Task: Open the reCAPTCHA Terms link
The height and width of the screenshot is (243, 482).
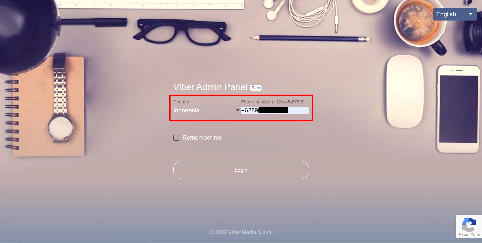Action: coord(475,235)
